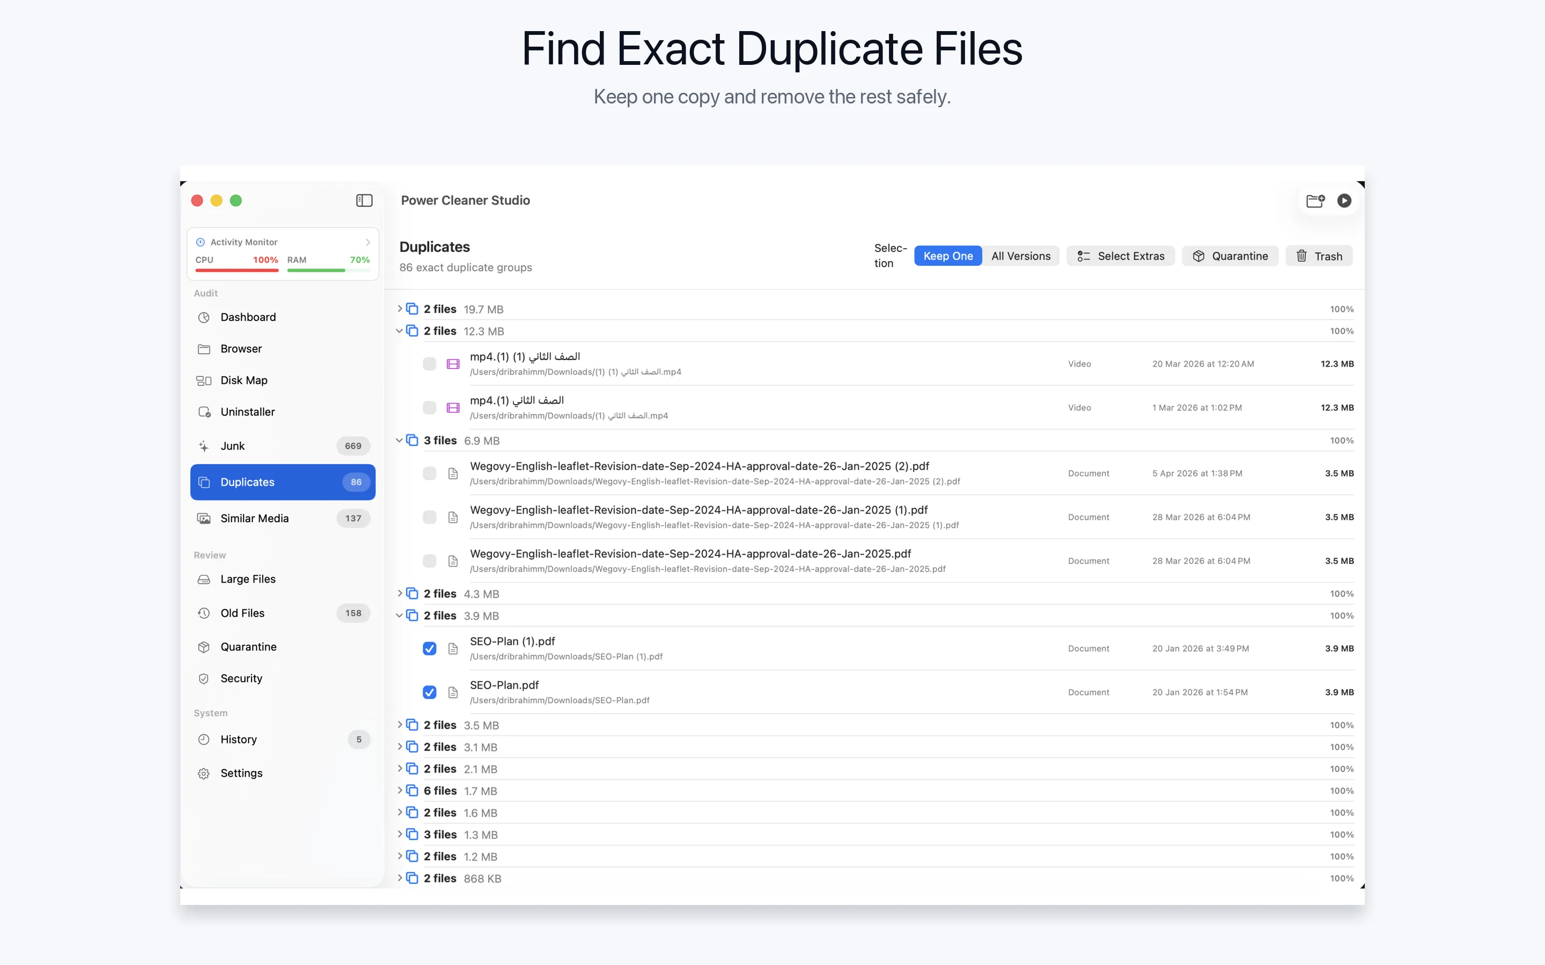Check the الصف الثاني (1).mp4 checkbox
The image size is (1545, 965).
click(430, 407)
